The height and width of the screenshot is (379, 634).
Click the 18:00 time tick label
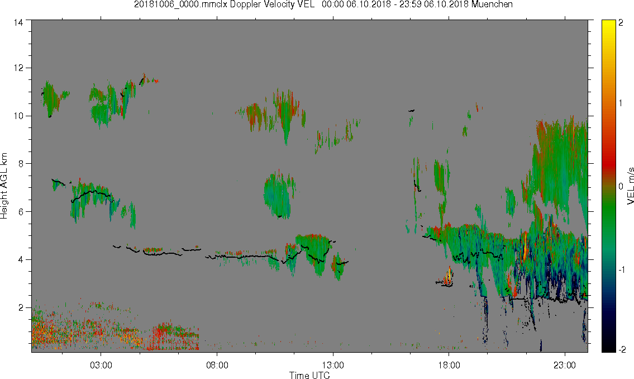[x=449, y=365]
